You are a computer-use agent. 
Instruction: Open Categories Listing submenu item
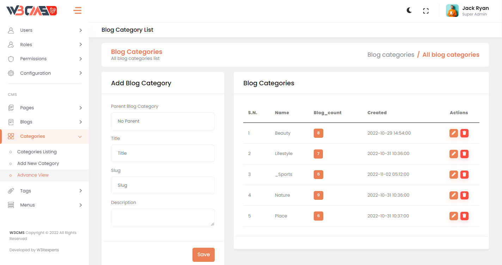point(37,152)
